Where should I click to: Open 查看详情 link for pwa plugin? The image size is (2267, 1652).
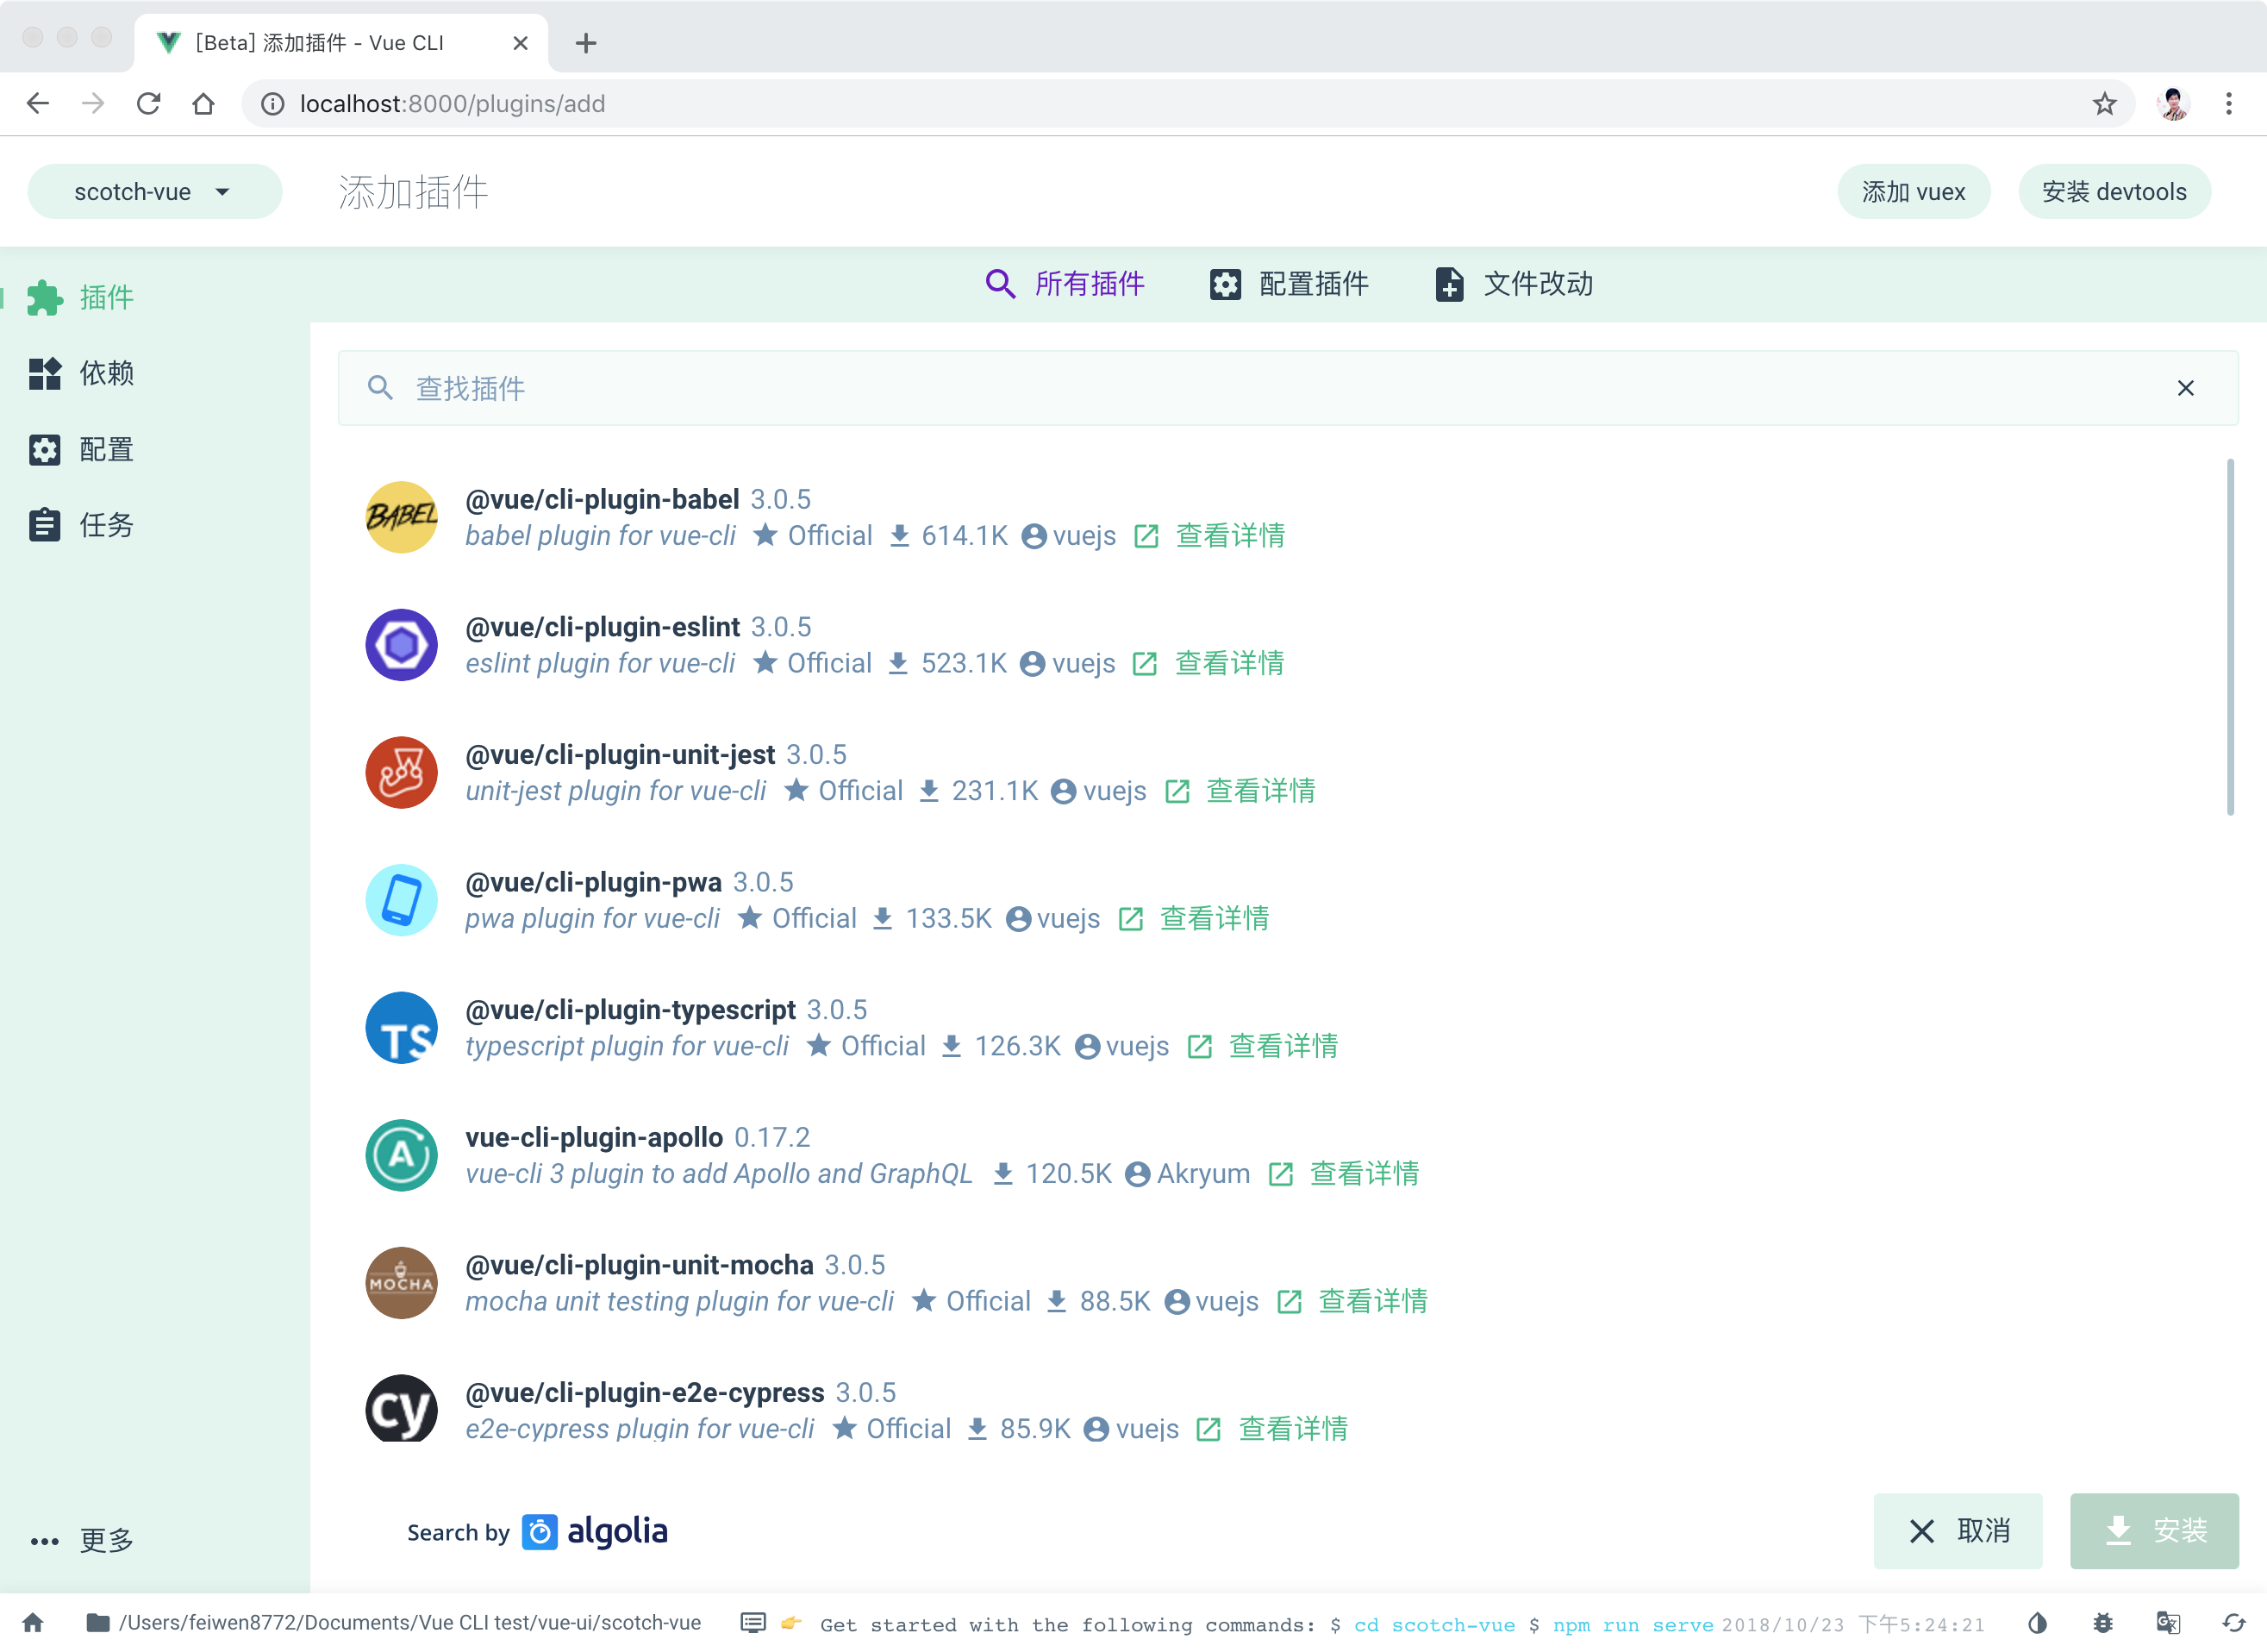1195,918
